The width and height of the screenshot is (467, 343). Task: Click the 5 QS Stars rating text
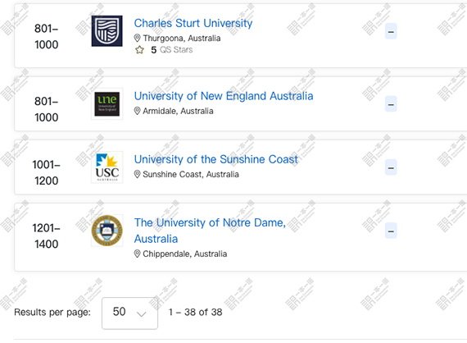172,50
